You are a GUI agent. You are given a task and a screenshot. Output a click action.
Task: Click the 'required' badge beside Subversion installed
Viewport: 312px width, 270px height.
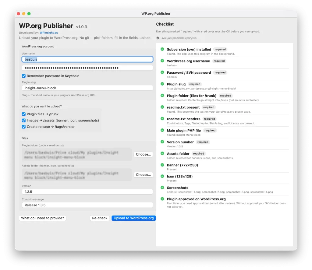[x=220, y=49]
